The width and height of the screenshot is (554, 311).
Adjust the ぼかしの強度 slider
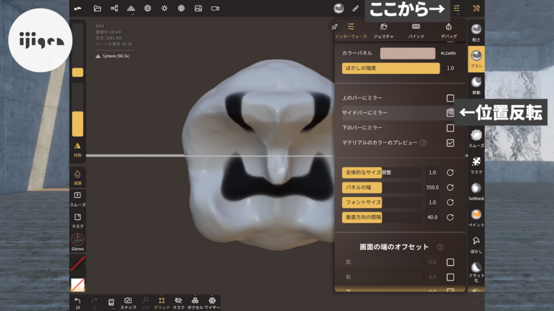(391, 68)
